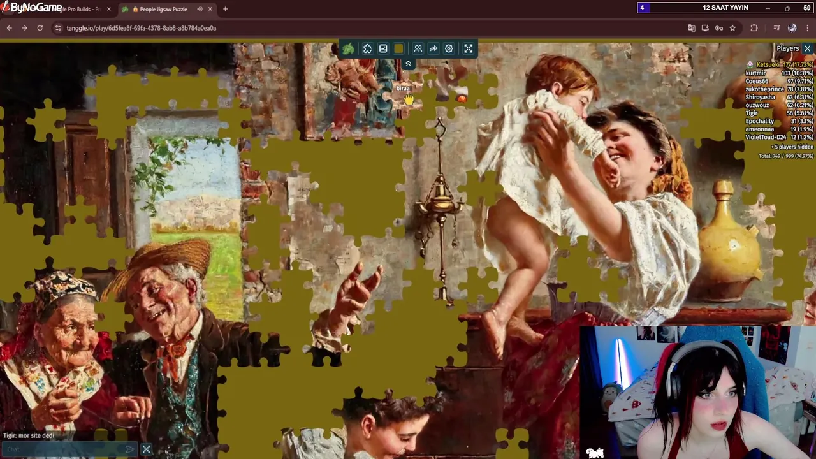816x459 pixels.
Task: Open the browser three-dot menu
Action: click(x=807, y=28)
